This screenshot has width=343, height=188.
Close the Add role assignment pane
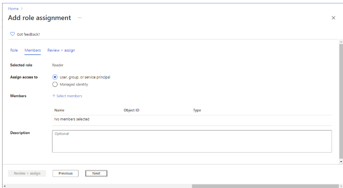click(333, 18)
